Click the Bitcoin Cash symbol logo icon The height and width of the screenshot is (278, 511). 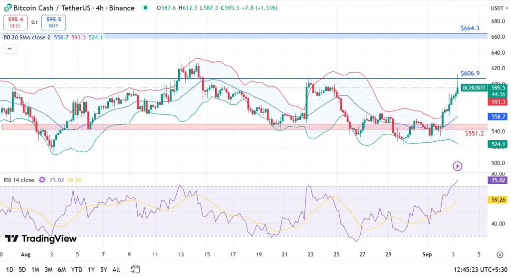(x=7, y=8)
